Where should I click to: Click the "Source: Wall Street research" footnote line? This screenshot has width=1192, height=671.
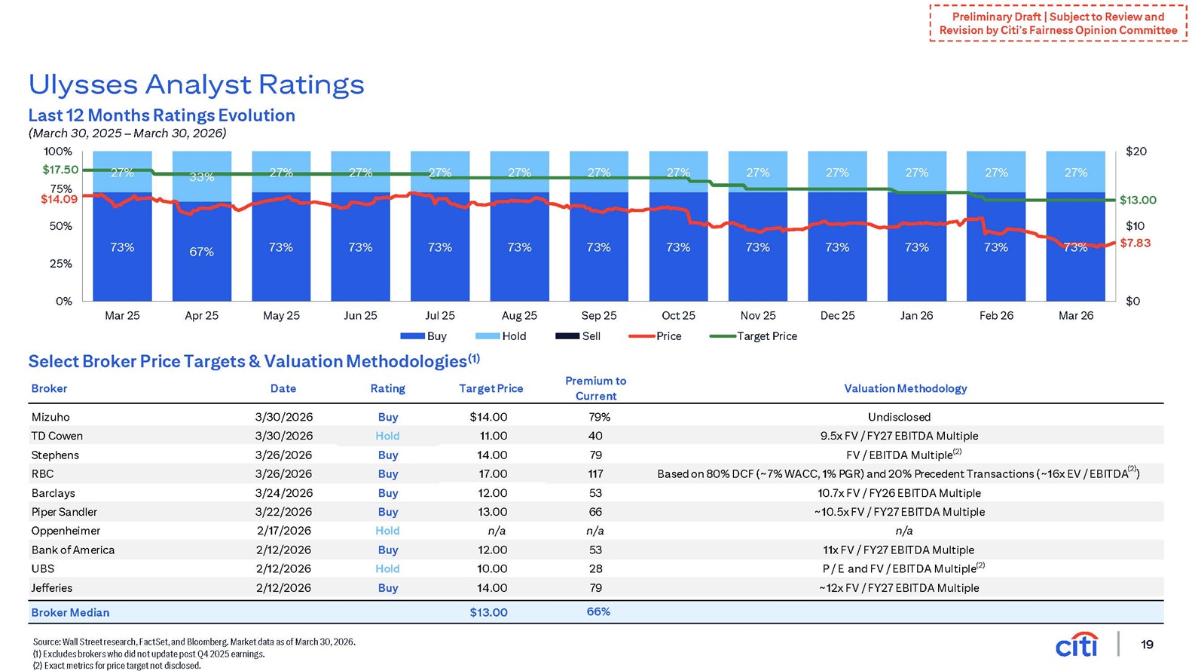(194, 642)
